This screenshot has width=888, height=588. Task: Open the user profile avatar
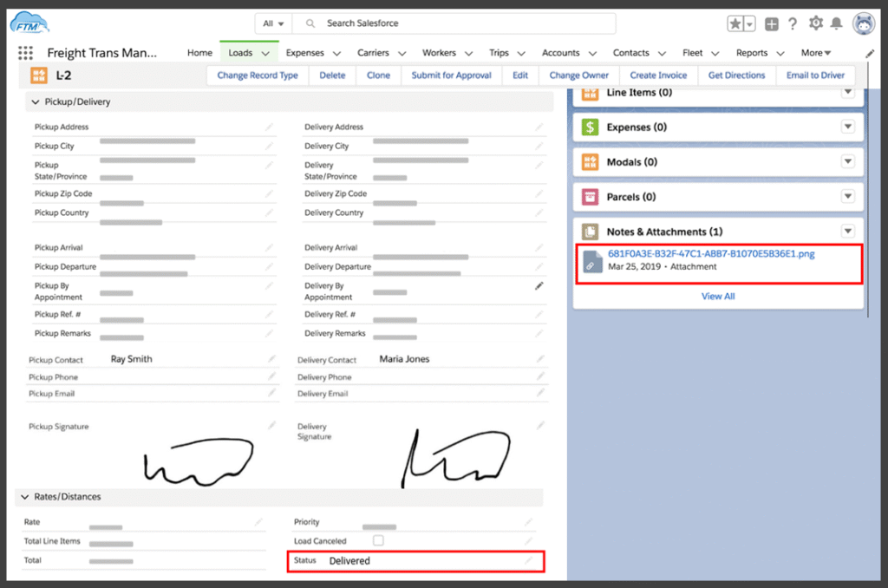864,23
